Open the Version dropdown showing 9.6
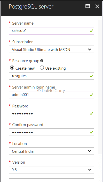 pyautogui.click(x=52, y=170)
